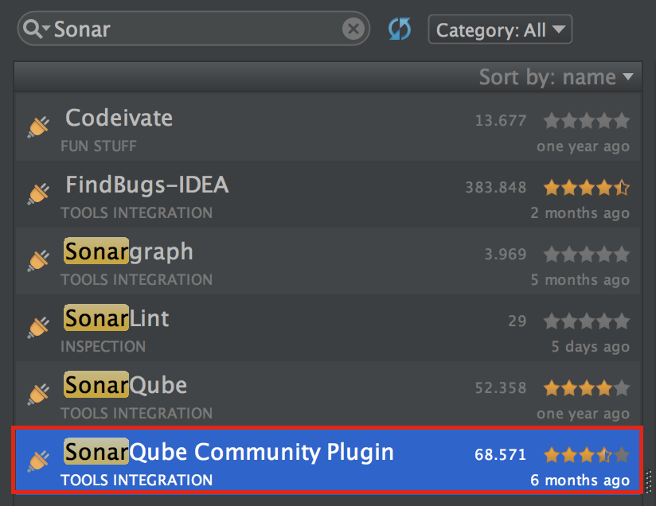The image size is (656, 506).
Task: Select the Sonargraph plugin name
Action: 128,251
